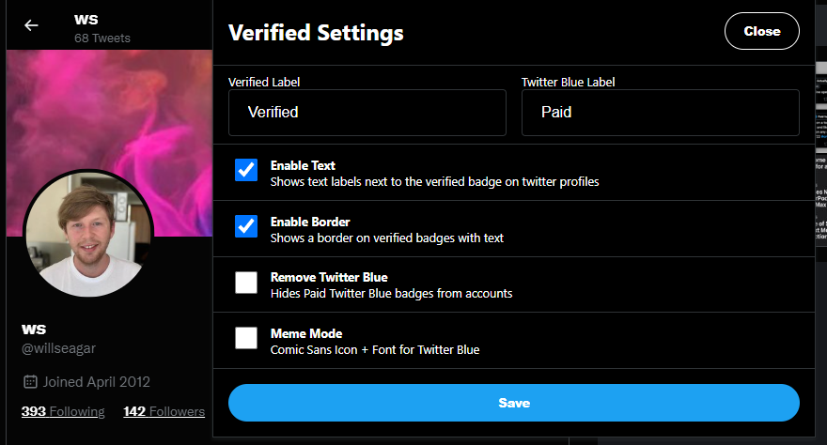Click the Verified Settings heading

click(x=316, y=33)
